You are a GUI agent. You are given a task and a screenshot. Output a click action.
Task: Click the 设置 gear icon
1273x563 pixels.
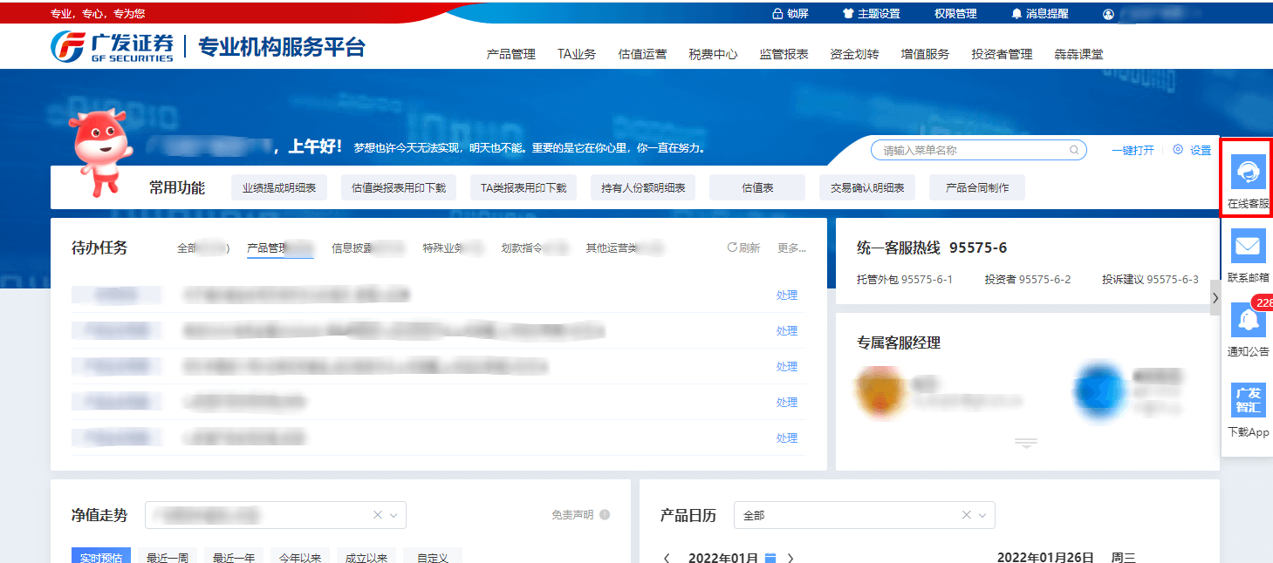coord(1178,150)
